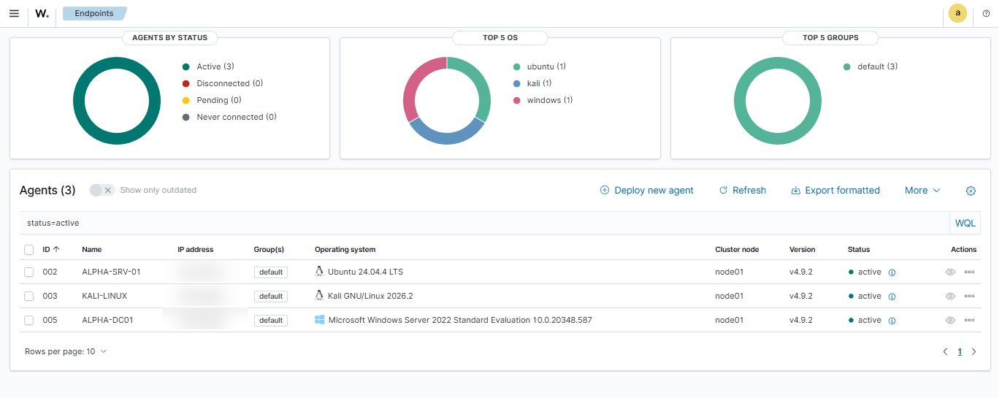Click agent name ALPHA-DC01
This screenshot has height=409, width=1002.
[107, 320]
